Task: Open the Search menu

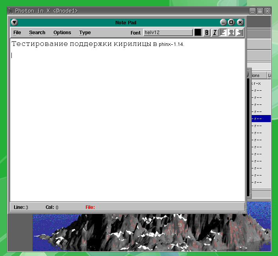Action: (37, 33)
